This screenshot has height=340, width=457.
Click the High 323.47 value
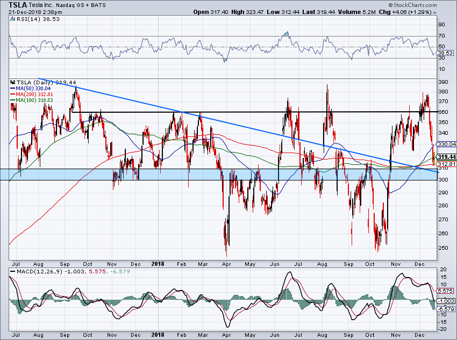coord(247,12)
